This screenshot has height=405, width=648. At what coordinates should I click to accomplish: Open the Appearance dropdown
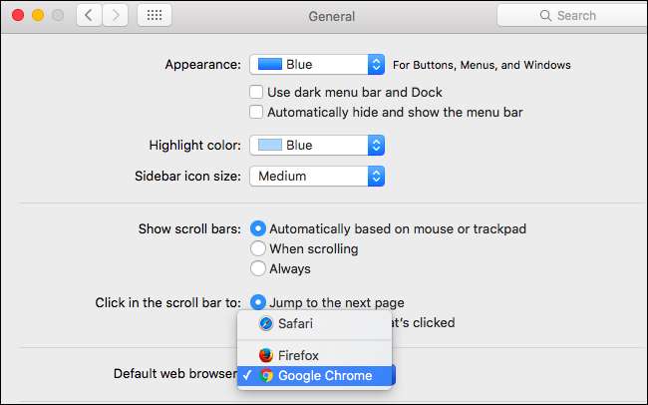pyautogui.click(x=316, y=65)
